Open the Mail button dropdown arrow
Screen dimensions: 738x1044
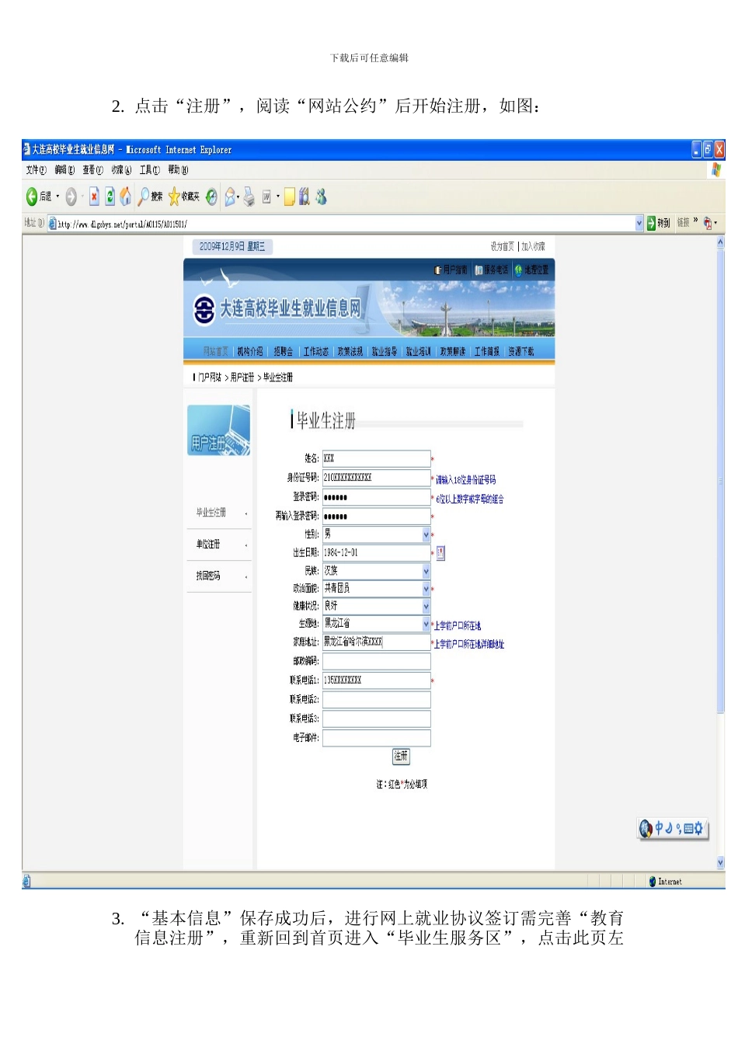tap(238, 197)
